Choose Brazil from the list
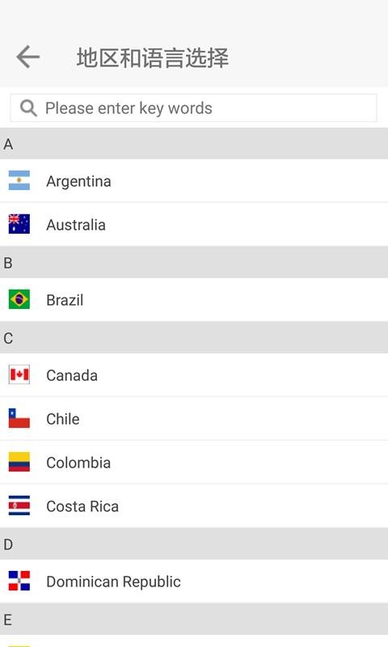Image resolution: width=388 pixels, height=647 pixels. click(194, 299)
